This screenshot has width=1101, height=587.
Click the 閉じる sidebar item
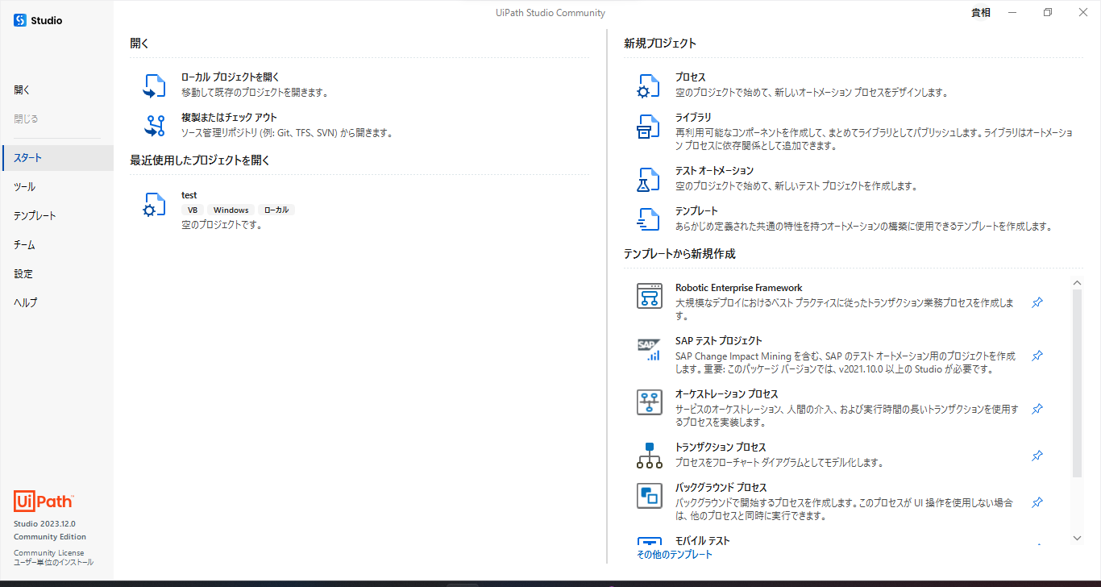click(x=56, y=119)
